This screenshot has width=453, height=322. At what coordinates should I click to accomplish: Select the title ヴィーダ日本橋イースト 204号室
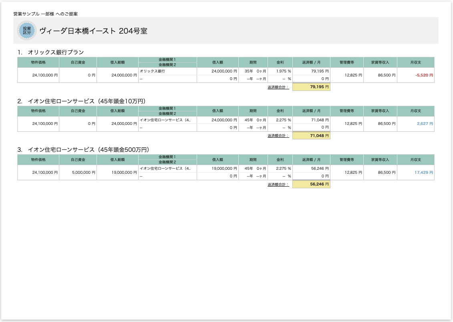pos(93,31)
